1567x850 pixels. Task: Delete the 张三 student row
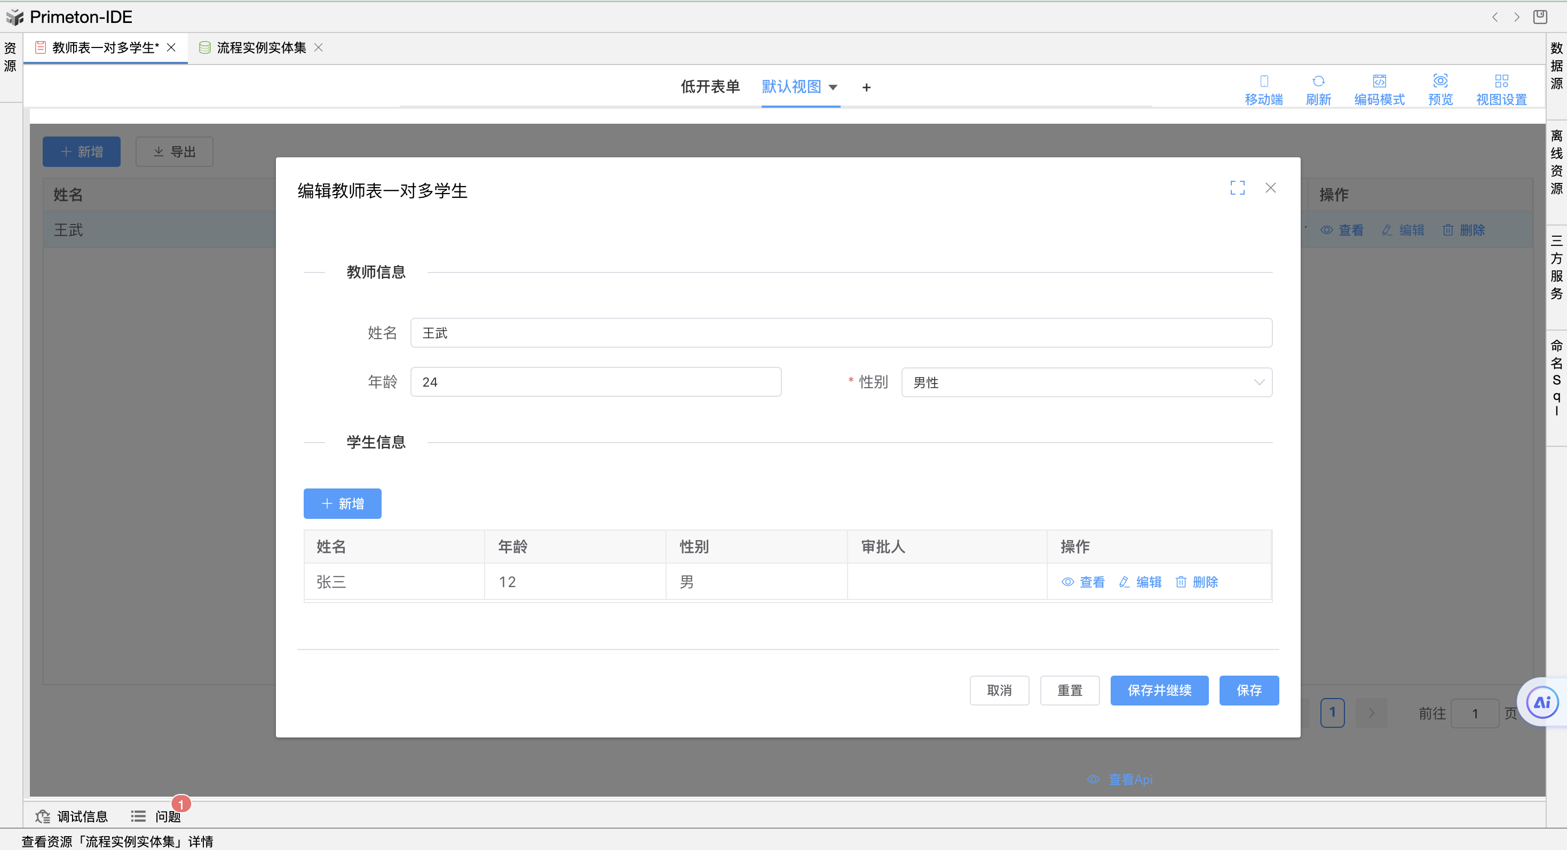coord(1197,582)
